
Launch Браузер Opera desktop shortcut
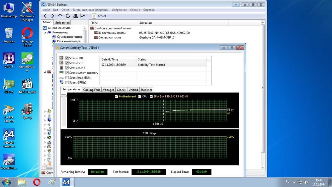coord(27,37)
